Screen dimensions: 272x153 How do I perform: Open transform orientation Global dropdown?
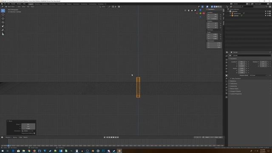[x=103, y=7]
